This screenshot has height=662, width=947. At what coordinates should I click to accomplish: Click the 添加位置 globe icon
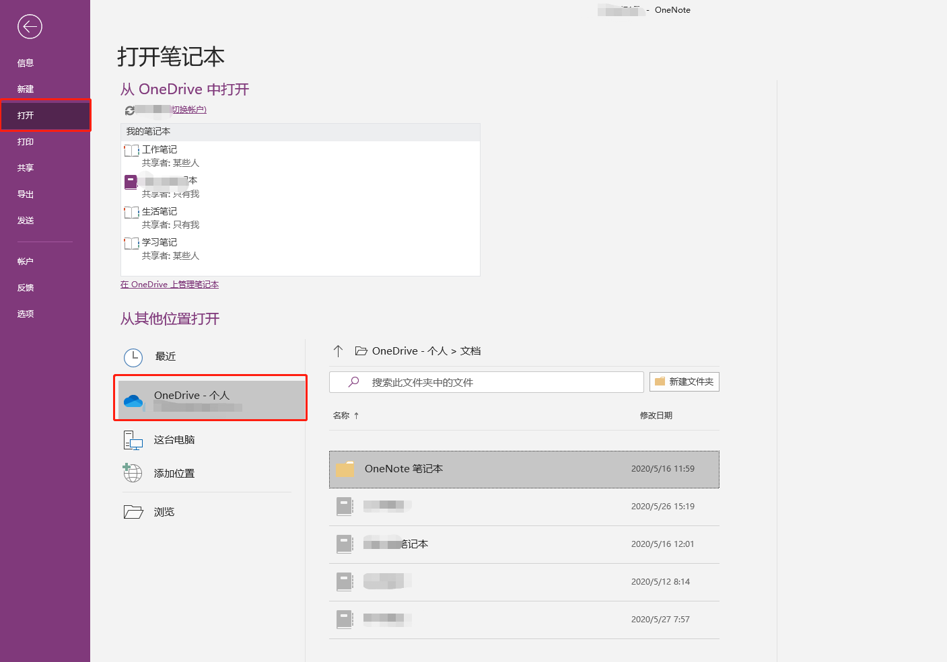pos(133,473)
